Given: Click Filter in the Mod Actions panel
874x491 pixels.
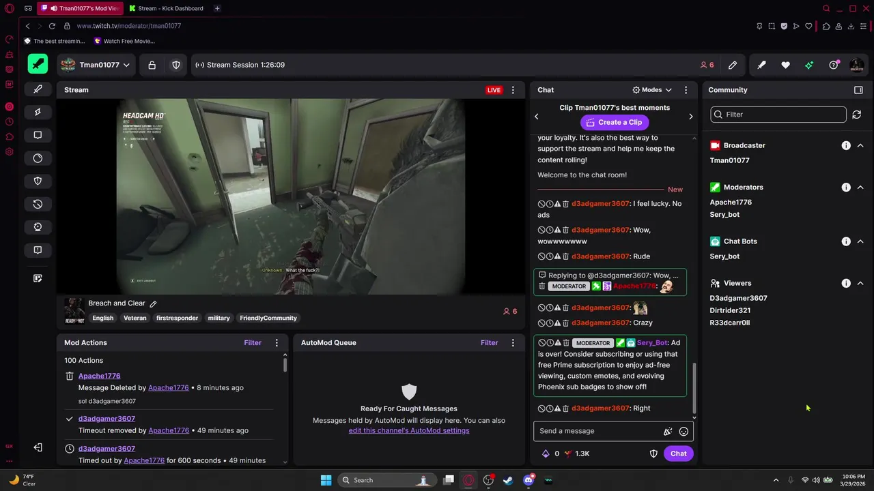Looking at the screenshot, I should point(253,343).
